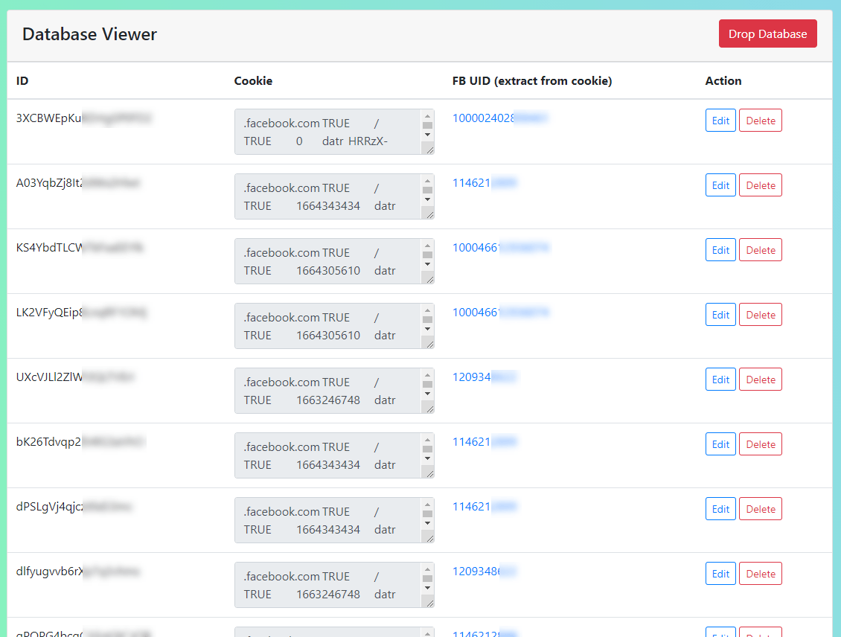Edit the UXcVJLl2ZlW row entry

pyautogui.click(x=720, y=380)
